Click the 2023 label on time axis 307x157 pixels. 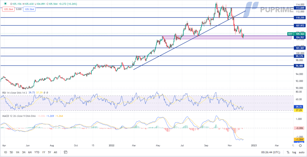pos(254,145)
